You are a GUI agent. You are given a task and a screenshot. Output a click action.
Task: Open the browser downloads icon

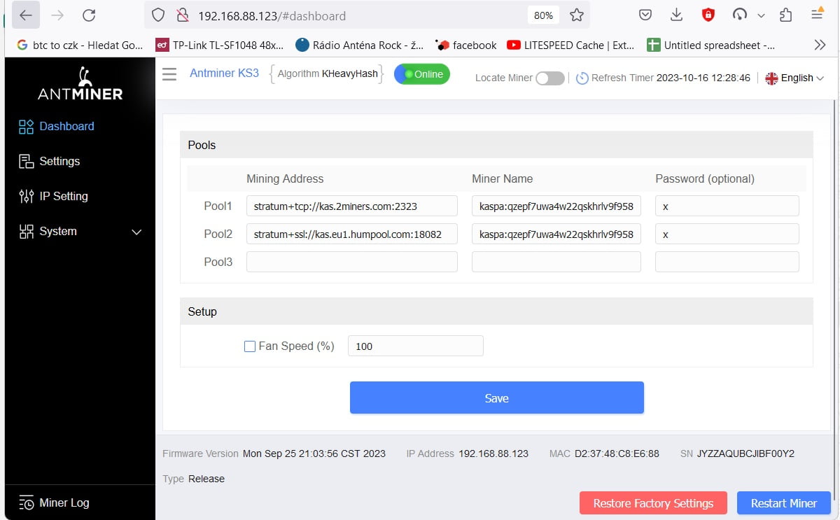[676, 15]
